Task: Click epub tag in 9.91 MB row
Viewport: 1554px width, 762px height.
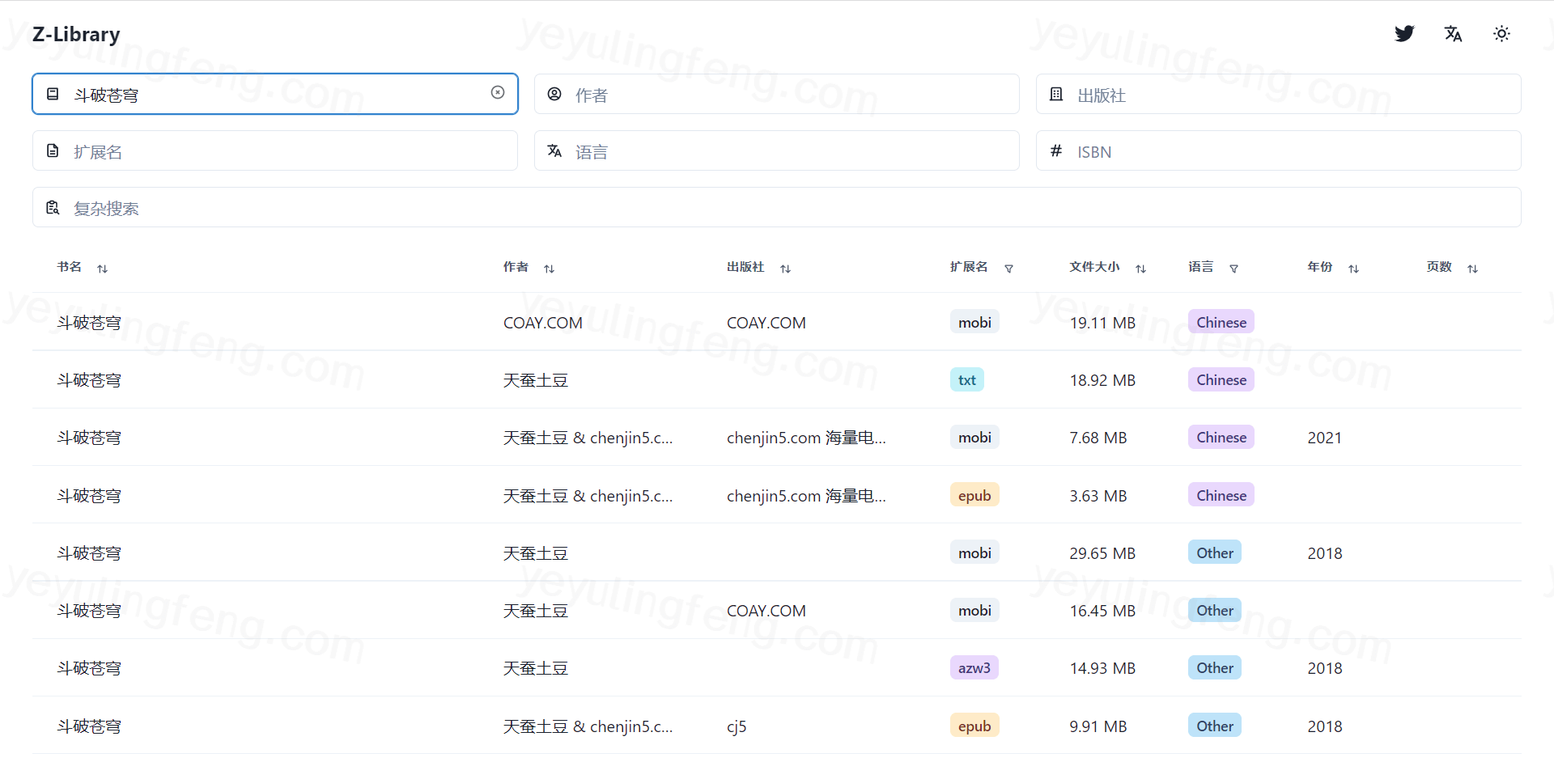Action: [x=974, y=726]
